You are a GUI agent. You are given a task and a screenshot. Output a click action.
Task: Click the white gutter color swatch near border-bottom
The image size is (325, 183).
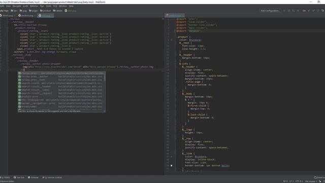coord(171,166)
